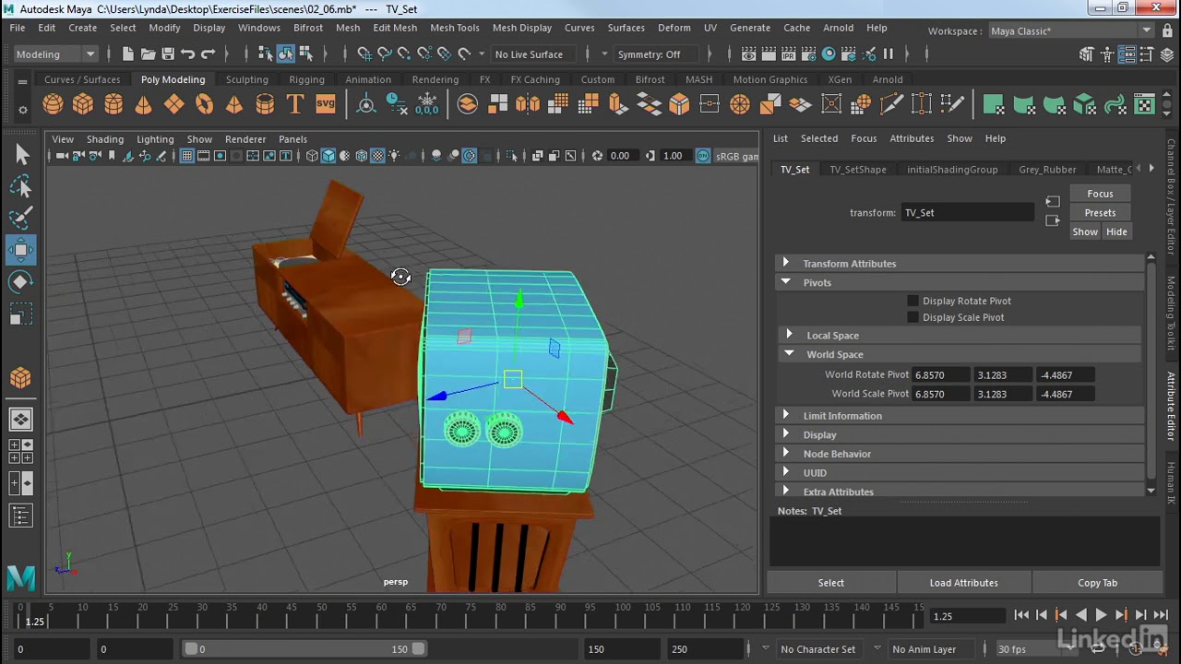Image resolution: width=1181 pixels, height=664 pixels.
Task: Pick the Select tool arrow in the toolbox
Action: coord(20,155)
